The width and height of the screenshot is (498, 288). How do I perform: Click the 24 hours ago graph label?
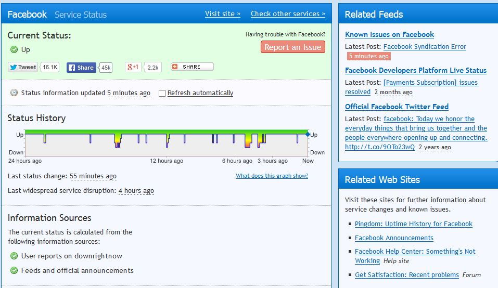[x=25, y=161]
